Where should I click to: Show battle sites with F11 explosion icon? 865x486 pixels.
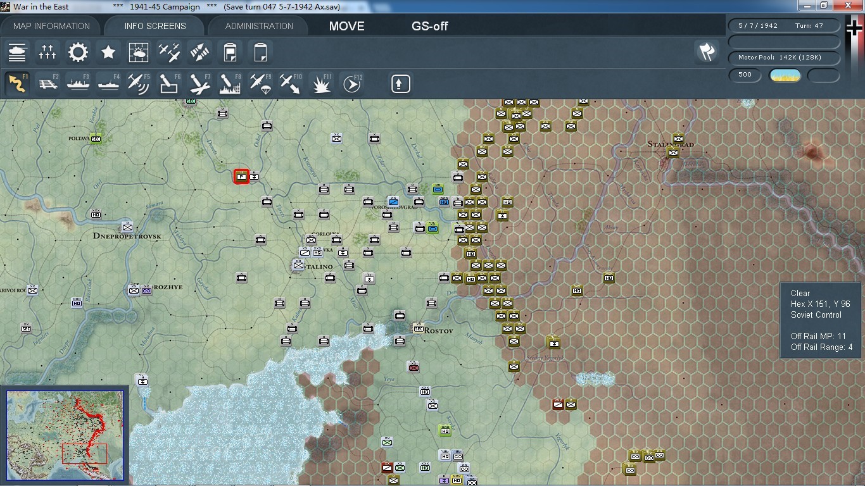pos(321,84)
